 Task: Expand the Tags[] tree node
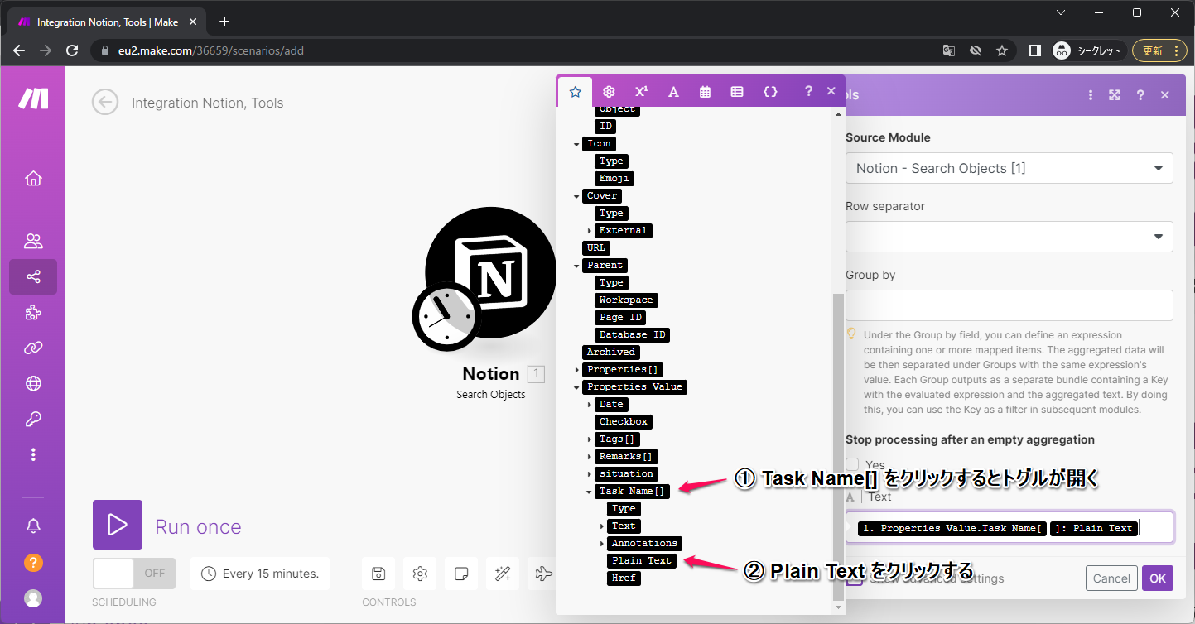click(x=590, y=439)
